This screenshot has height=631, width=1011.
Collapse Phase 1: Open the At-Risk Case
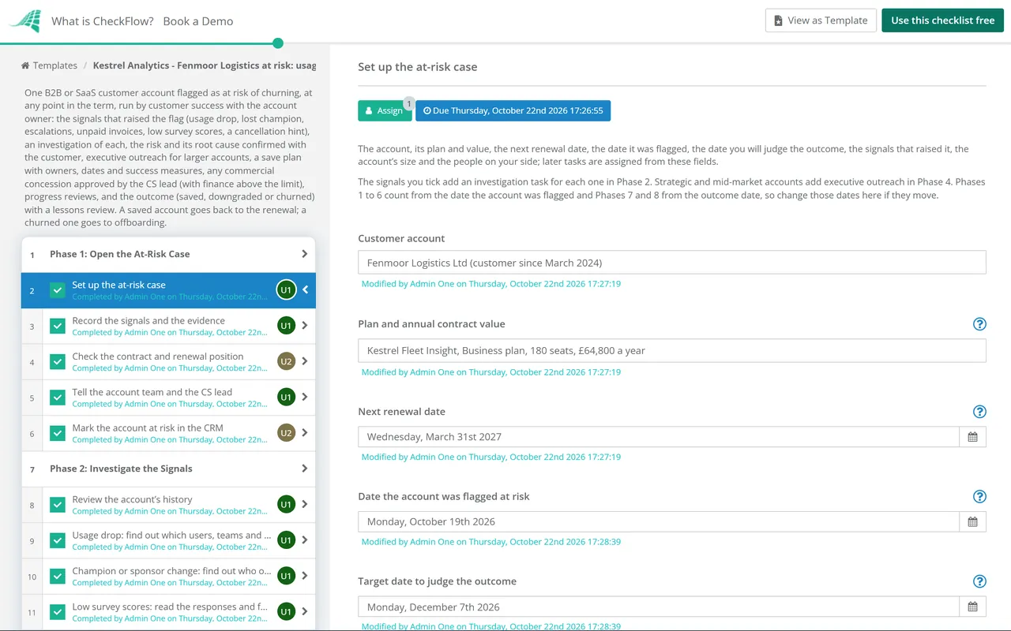pos(305,254)
